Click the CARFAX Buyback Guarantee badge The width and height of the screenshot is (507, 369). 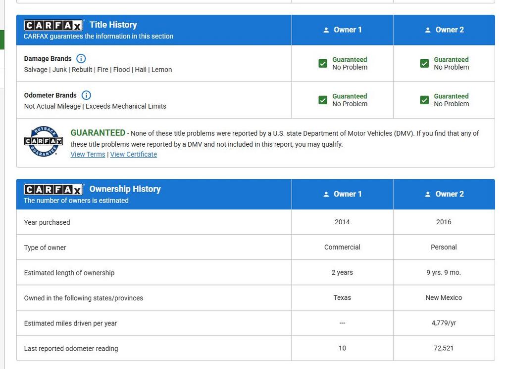coord(44,142)
